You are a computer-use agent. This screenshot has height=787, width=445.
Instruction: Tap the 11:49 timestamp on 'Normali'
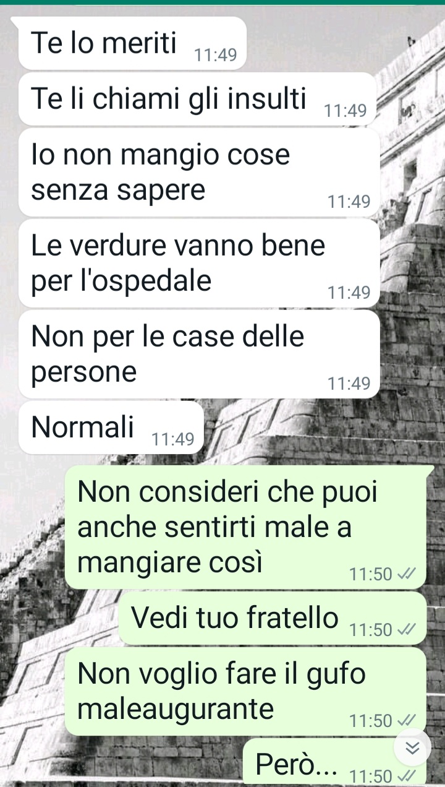click(173, 439)
